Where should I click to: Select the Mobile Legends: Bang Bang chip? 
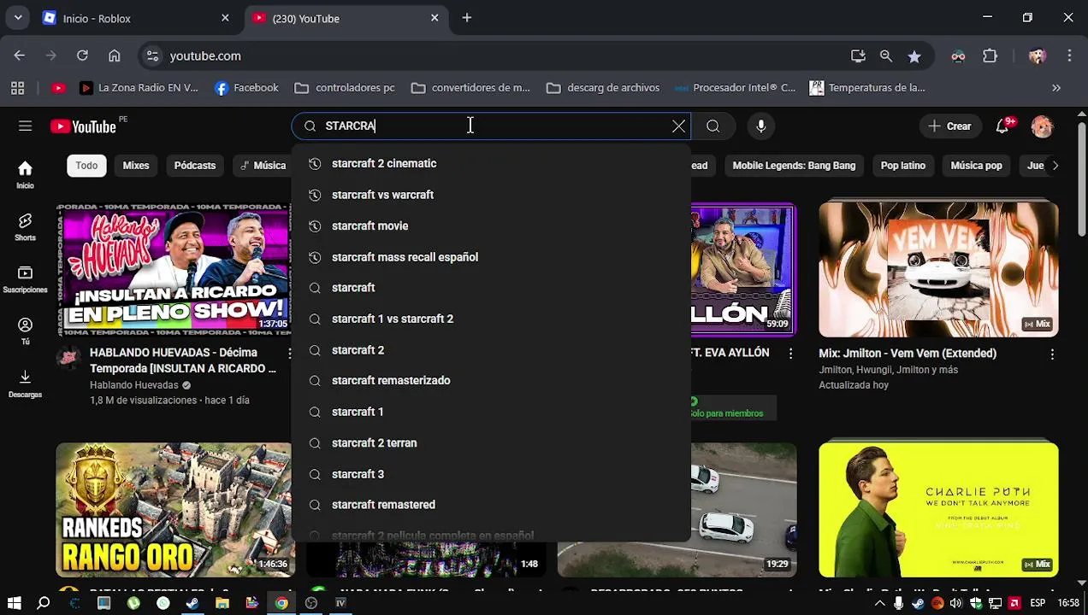(x=794, y=166)
